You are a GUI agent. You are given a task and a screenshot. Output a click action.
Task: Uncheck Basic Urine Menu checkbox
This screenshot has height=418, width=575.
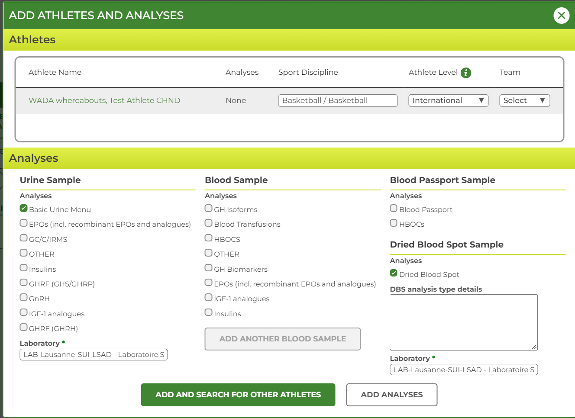pyautogui.click(x=24, y=208)
